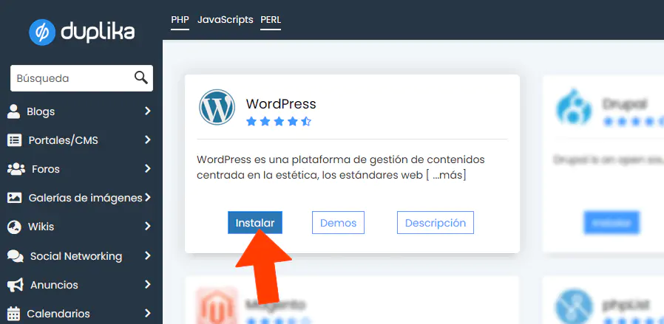Select Anuncios in the sidebar
Viewport: 664px width, 324px height.
(x=54, y=285)
